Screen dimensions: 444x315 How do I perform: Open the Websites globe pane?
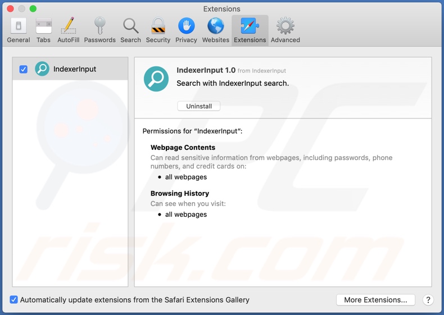[215, 30]
